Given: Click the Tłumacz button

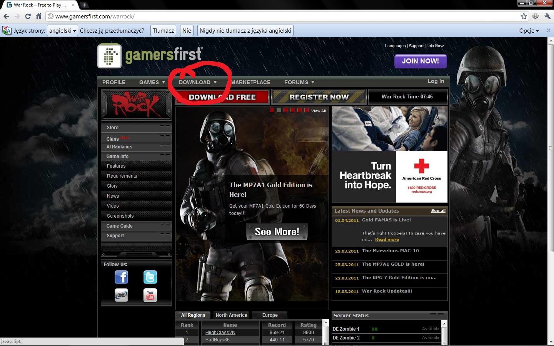Looking at the screenshot, I should (x=163, y=31).
